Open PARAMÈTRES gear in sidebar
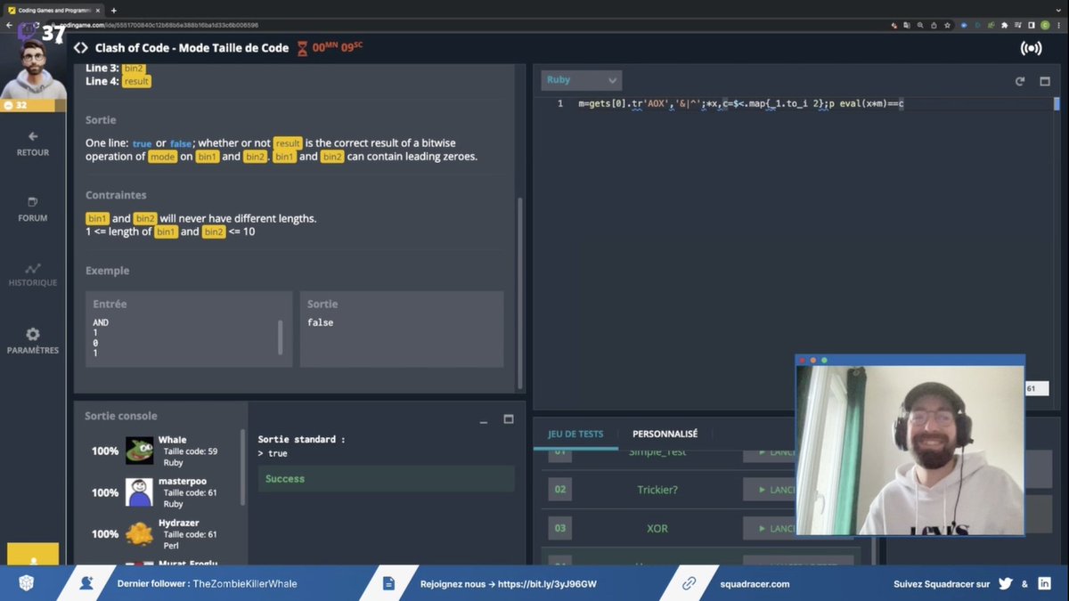Viewport: 1069px width, 601px height. point(33,341)
